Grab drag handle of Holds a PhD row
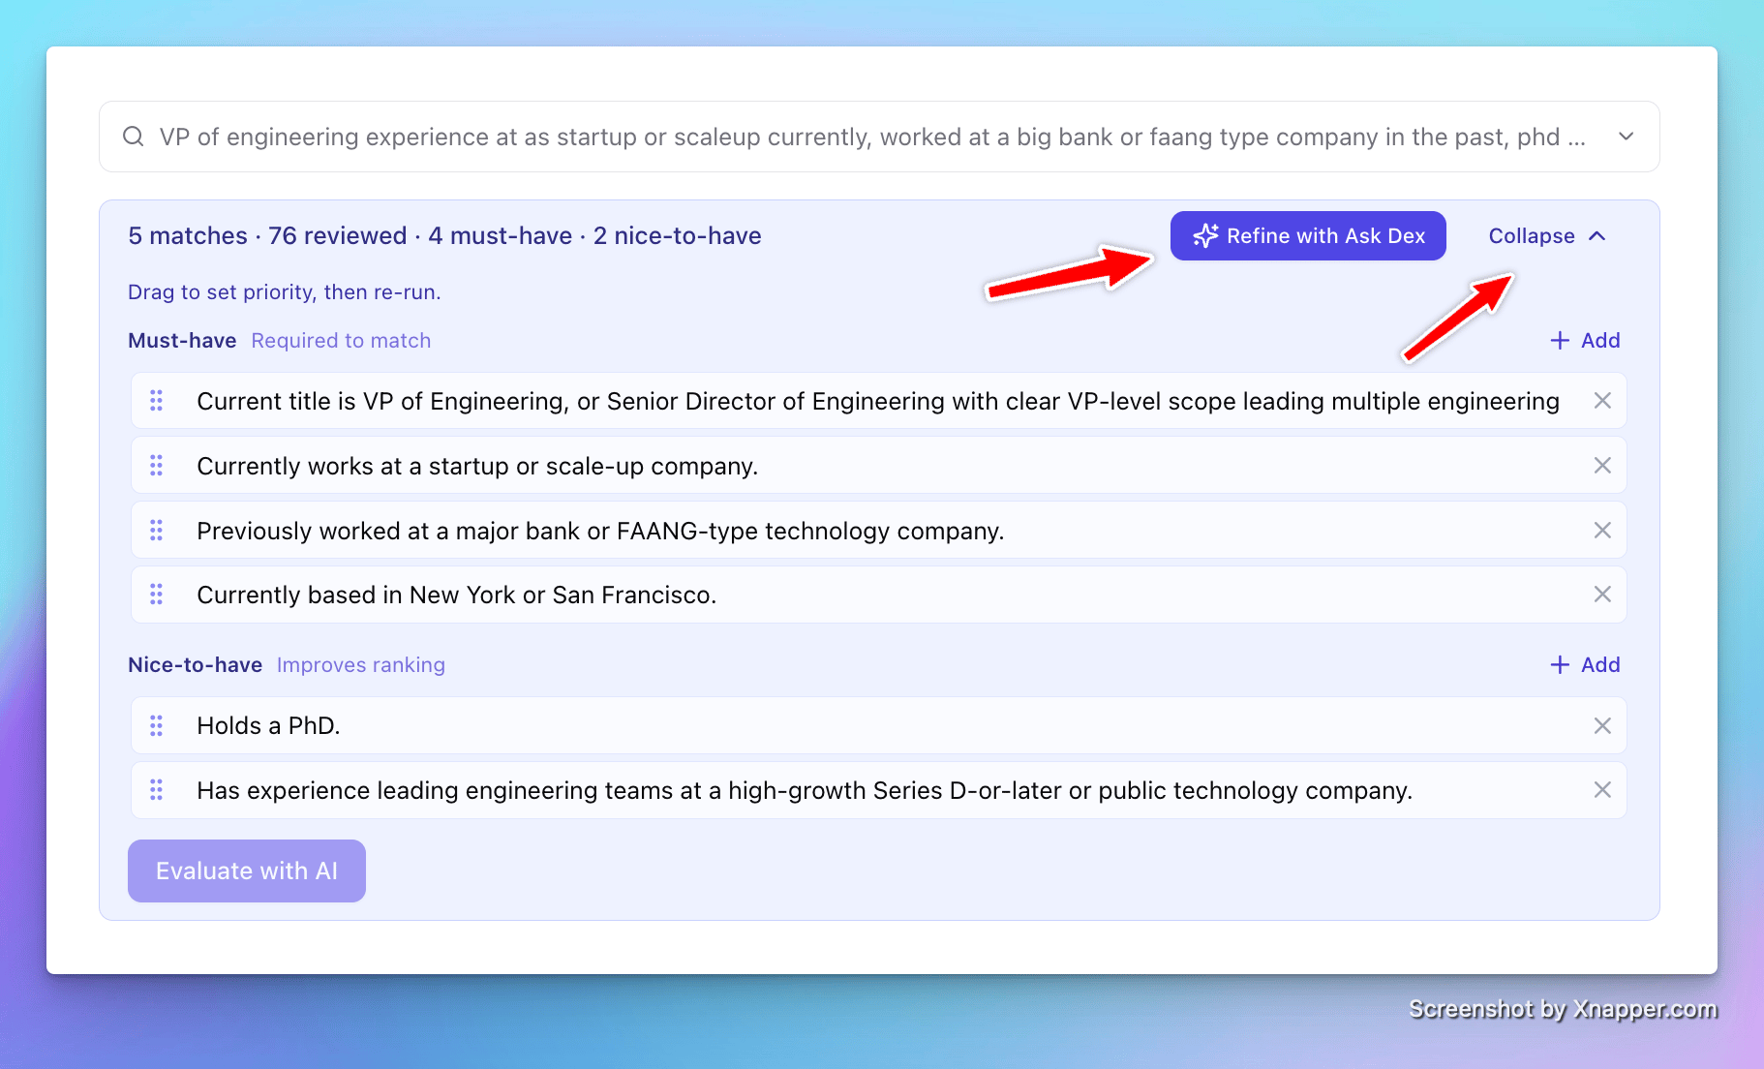The width and height of the screenshot is (1764, 1069). pyautogui.click(x=156, y=725)
